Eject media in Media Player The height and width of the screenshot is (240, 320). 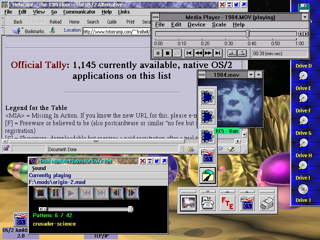(x=177, y=54)
